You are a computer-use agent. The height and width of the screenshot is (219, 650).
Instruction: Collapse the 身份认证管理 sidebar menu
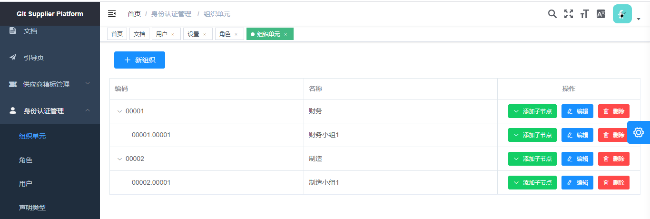pyautogui.click(x=88, y=111)
